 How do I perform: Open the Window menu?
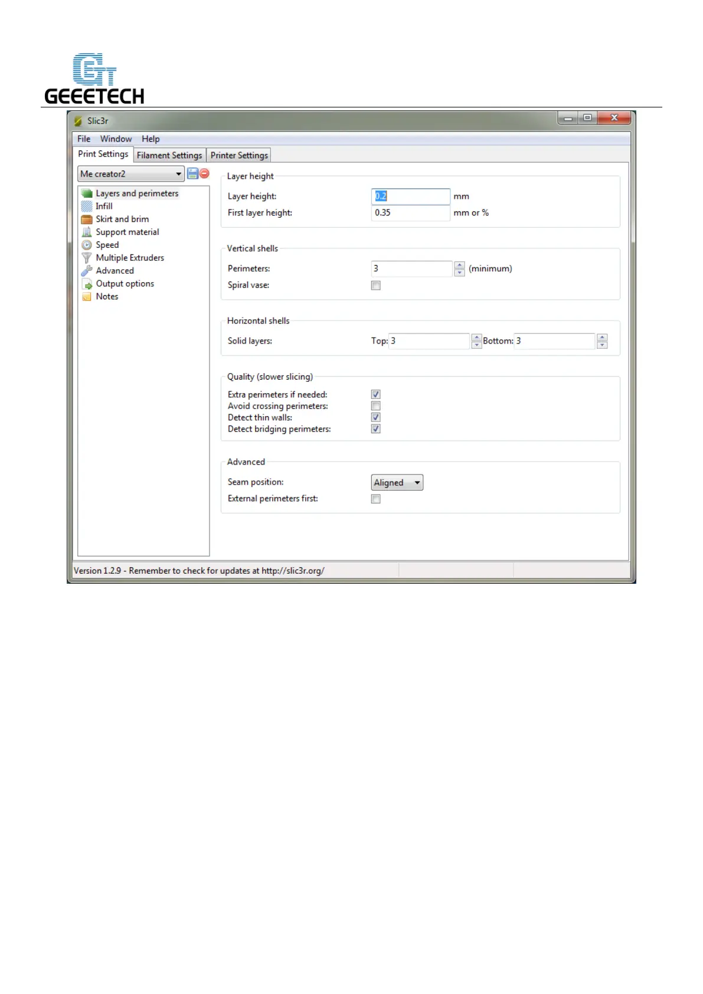[x=116, y=139]
